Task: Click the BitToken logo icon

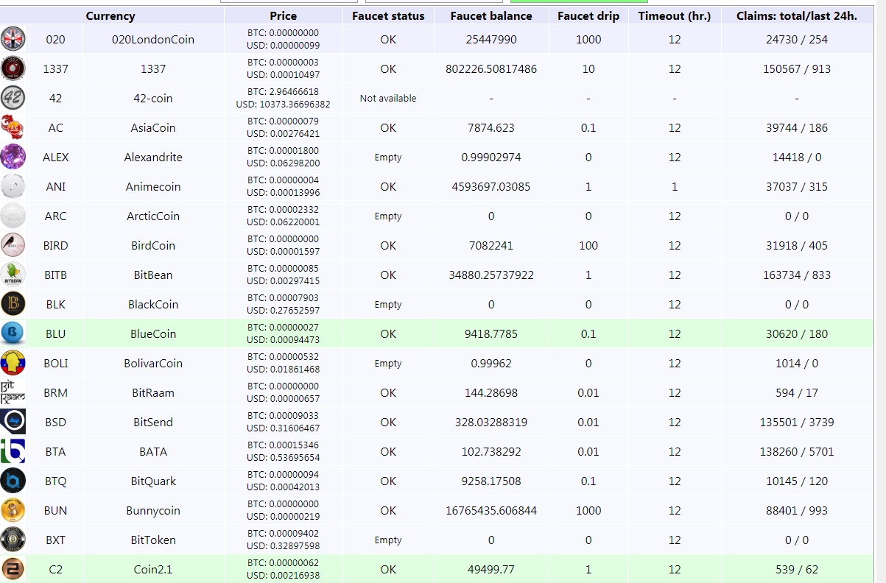Action: [13, 540]
